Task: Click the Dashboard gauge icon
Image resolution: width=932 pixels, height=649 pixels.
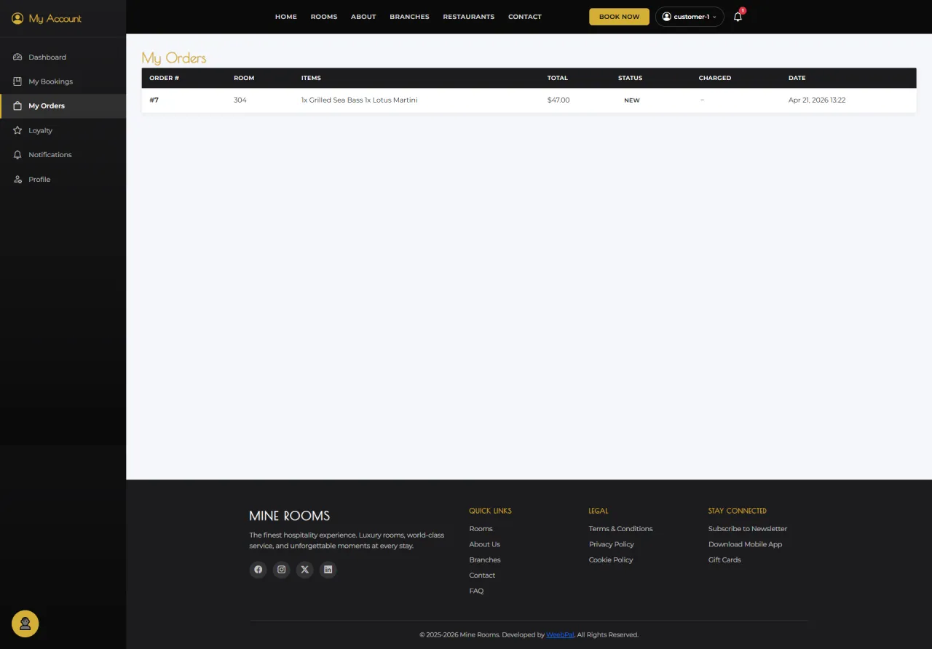Action: pyautogui.click(x=17, y=57)
